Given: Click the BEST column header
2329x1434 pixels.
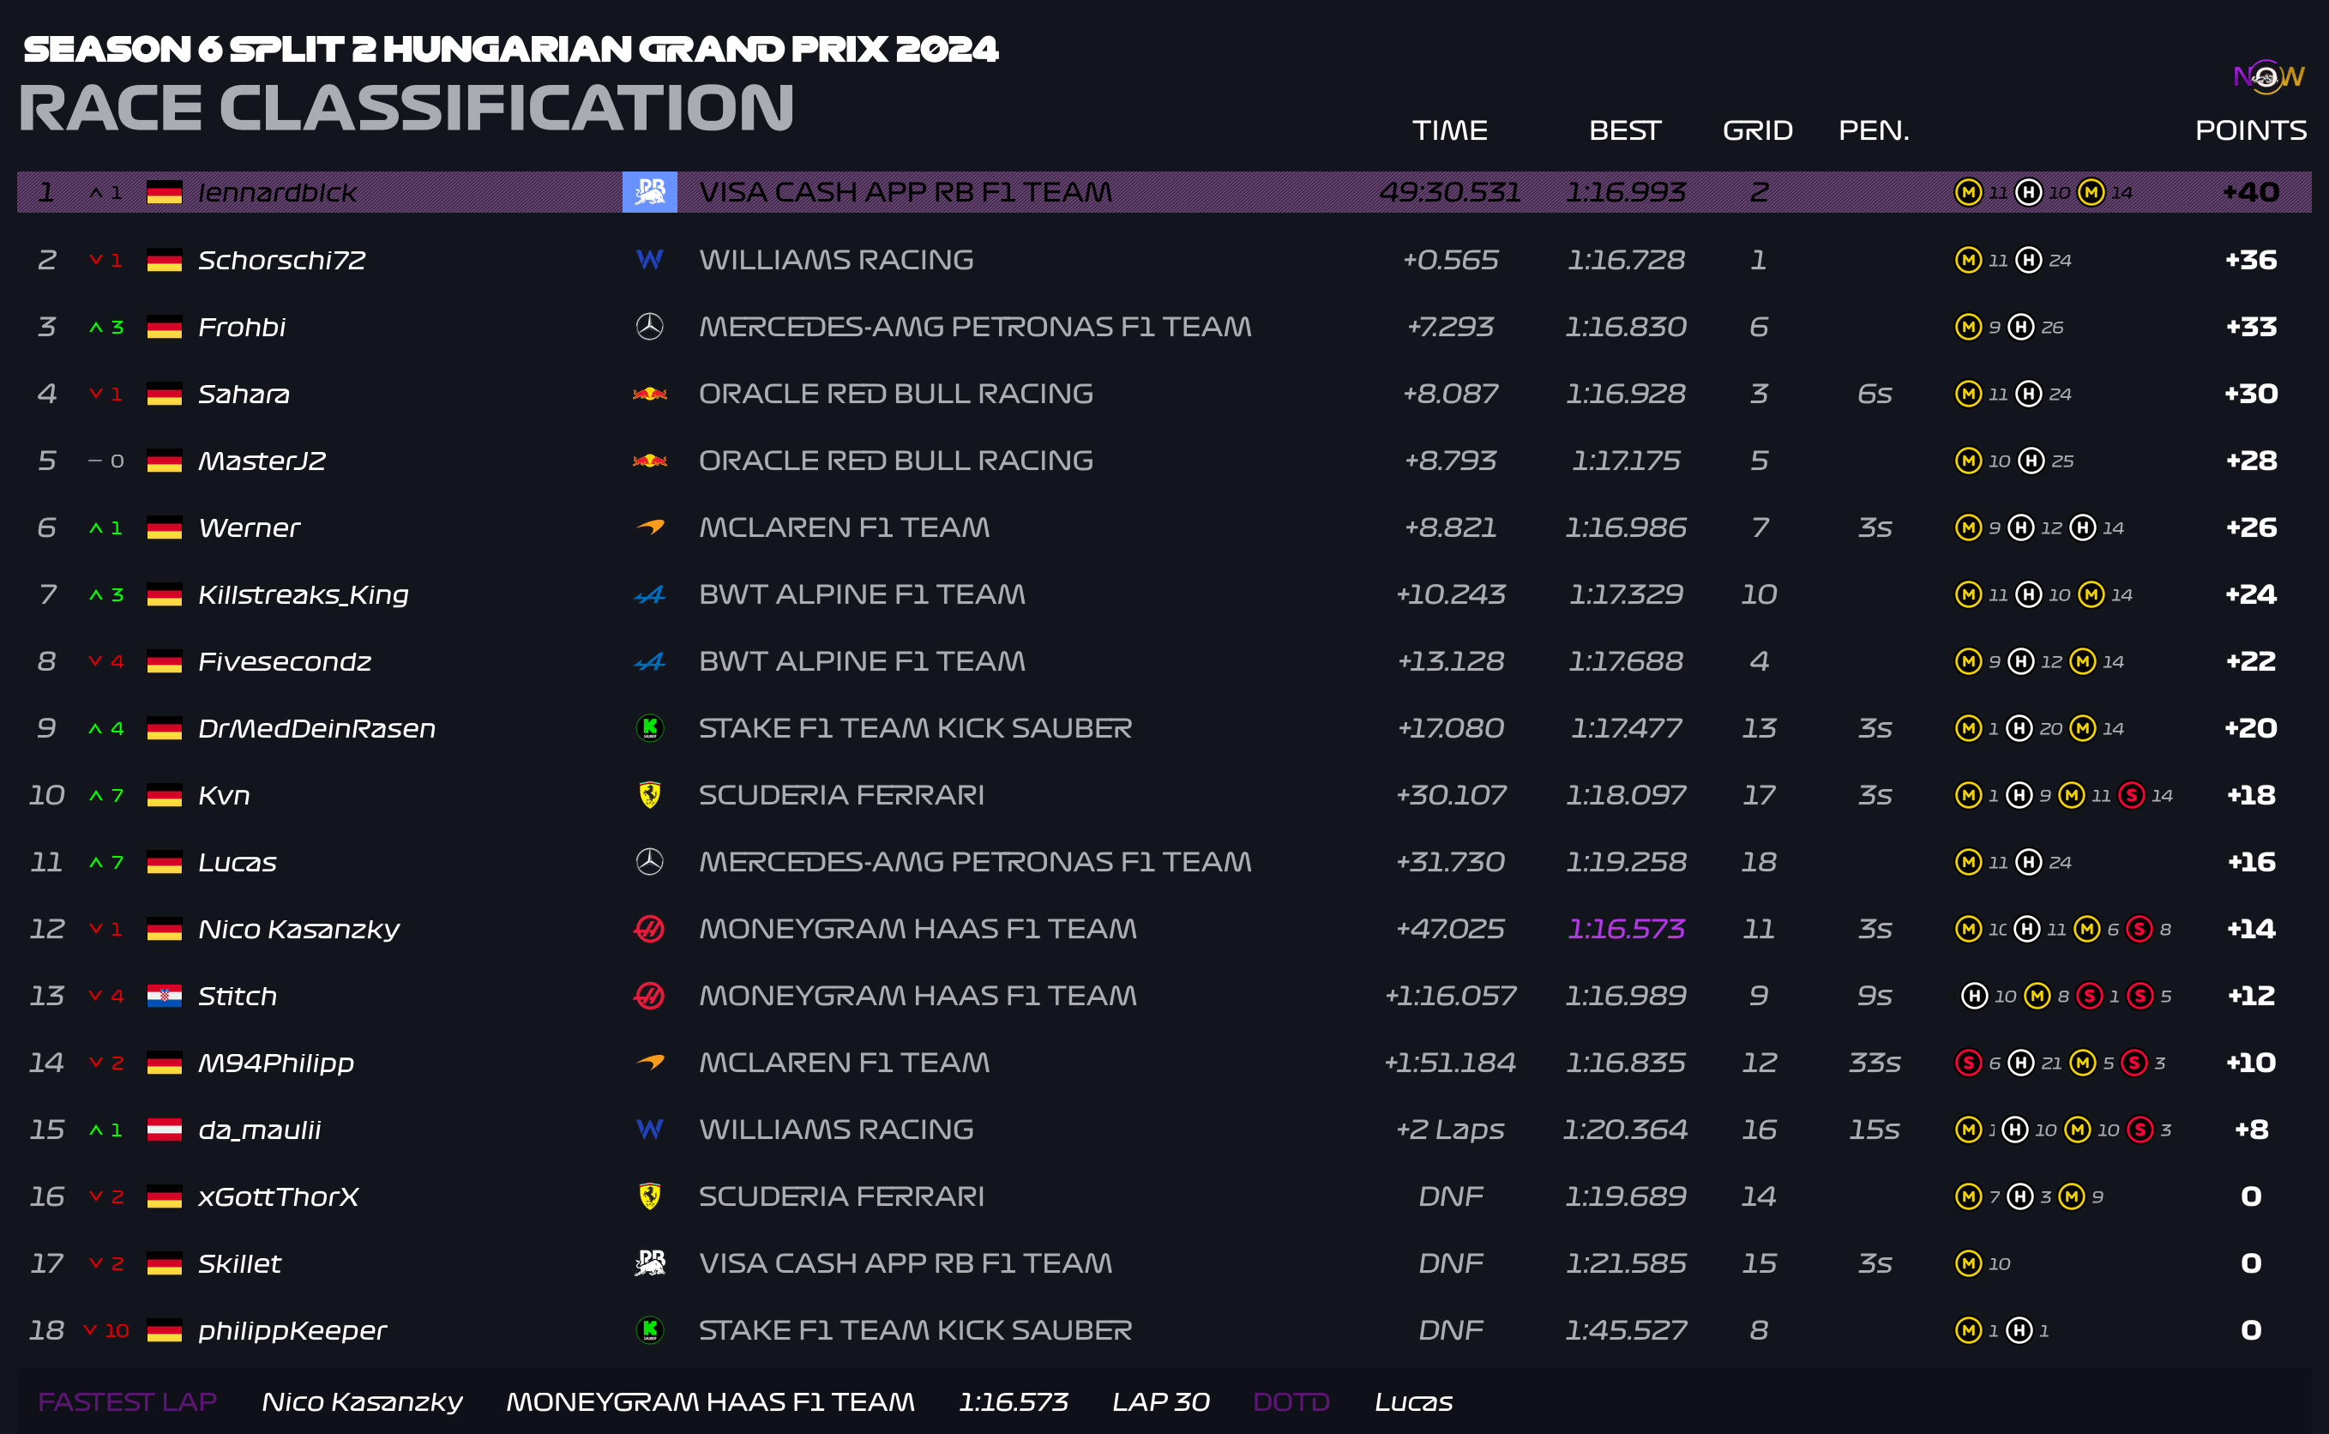Looking at the screenshot, I should [x=1624, y=130].
